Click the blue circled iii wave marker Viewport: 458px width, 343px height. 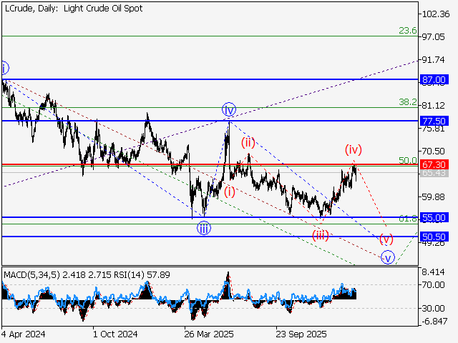click(x=204, y=228)
